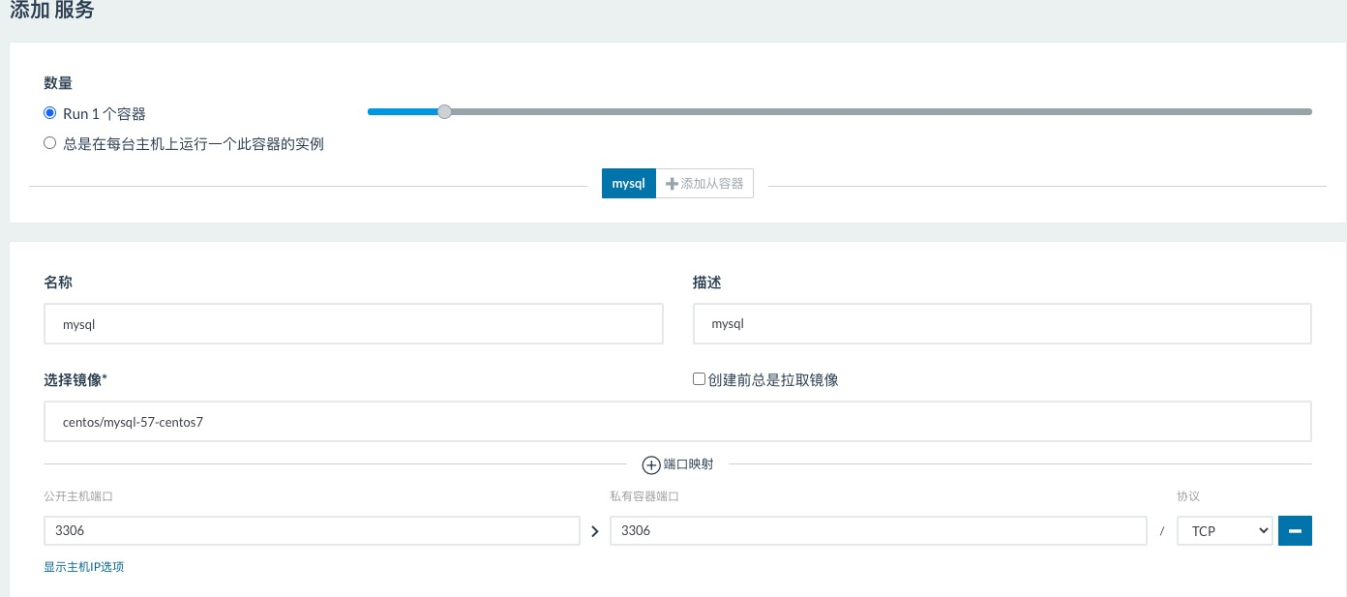Open the 显示主机IP选项 link
1347x597 pixels.
[x=83, y=567]
